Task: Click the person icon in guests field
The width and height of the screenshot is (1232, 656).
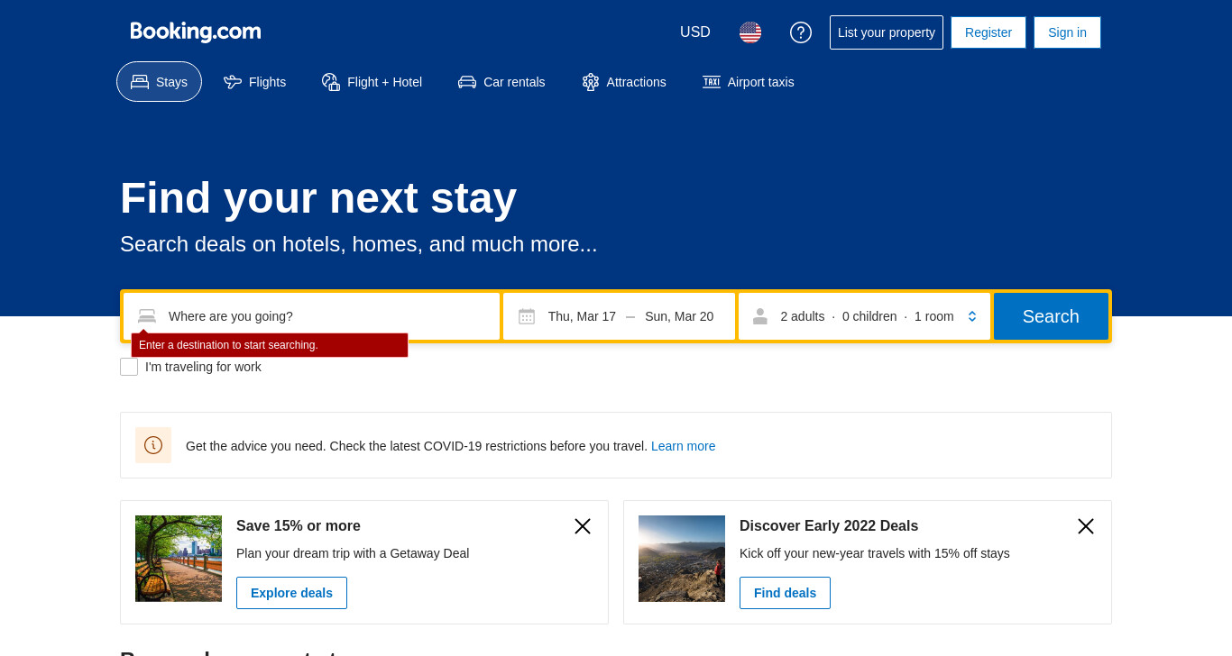Action: click(x=760, y=316)
